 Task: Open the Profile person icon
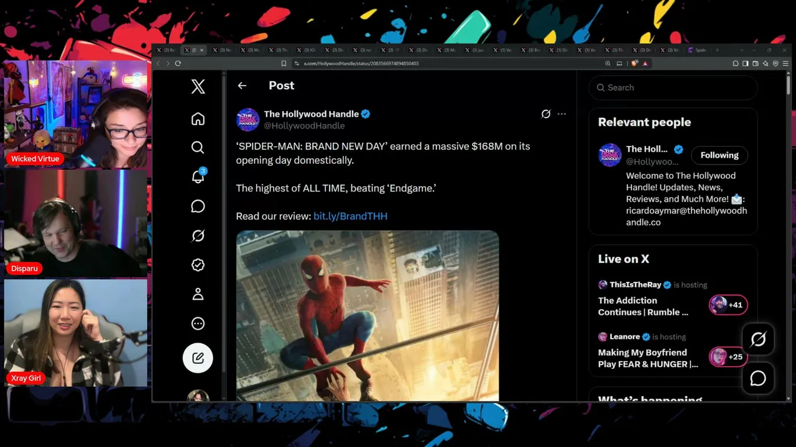[198, 294]
